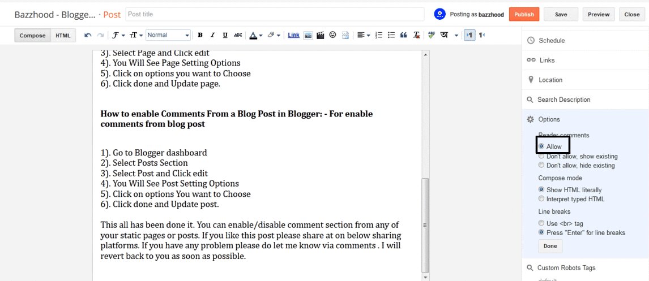Click the text "2). Select Posts Section"
The image size is (649, 281).
coord(144,163)
